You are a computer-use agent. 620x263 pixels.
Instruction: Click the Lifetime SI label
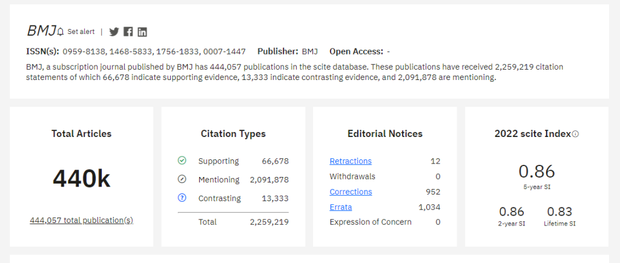(559, 224)
